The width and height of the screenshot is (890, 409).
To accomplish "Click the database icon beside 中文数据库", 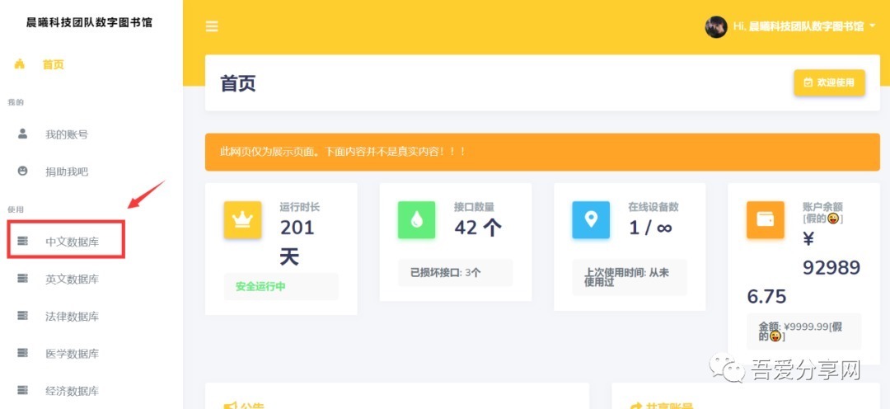I will pyautogui.click(x=23, y=241).
